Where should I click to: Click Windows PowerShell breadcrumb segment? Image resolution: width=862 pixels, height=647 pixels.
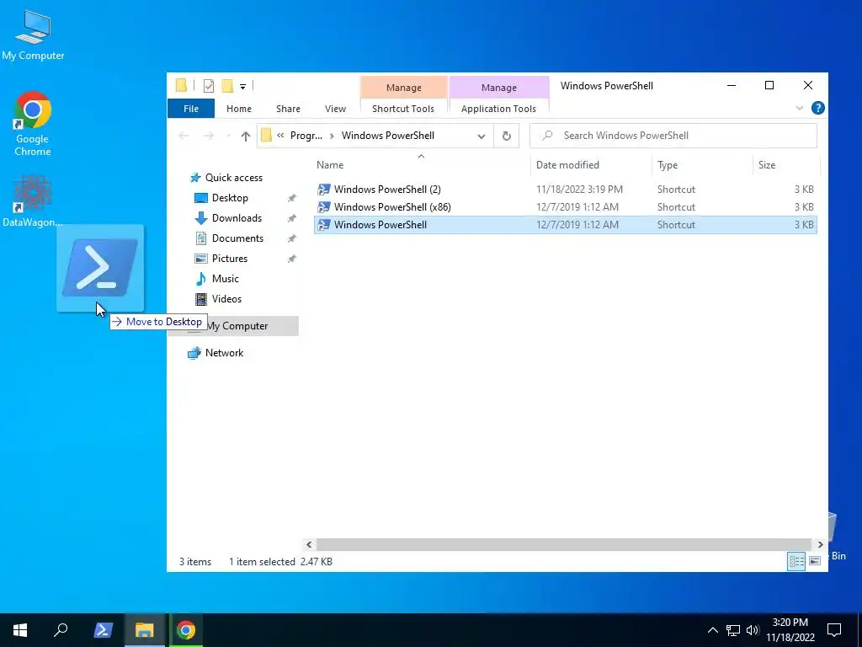pos(387,136)
